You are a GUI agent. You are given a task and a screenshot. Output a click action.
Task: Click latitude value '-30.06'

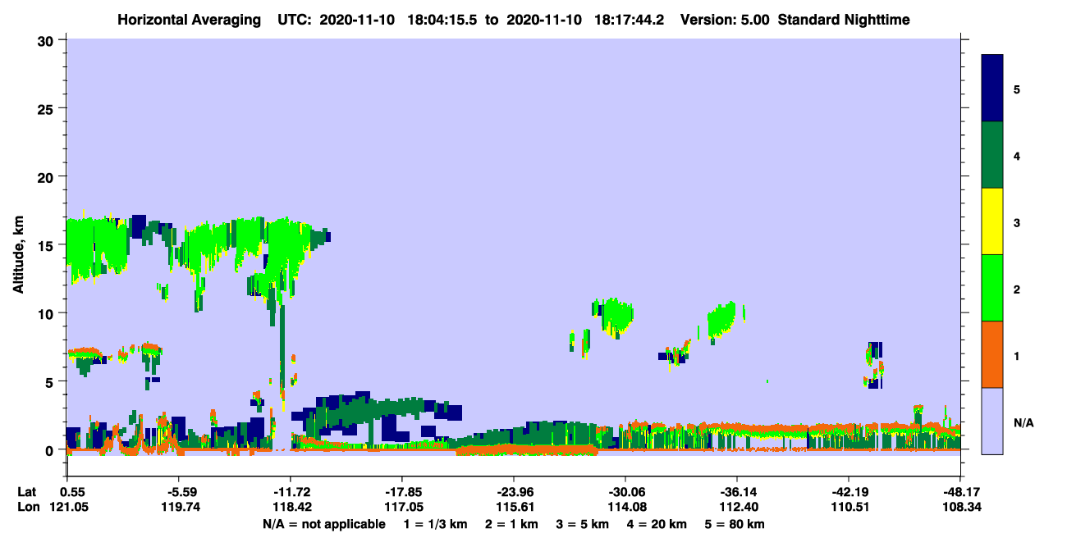point(625,492)
